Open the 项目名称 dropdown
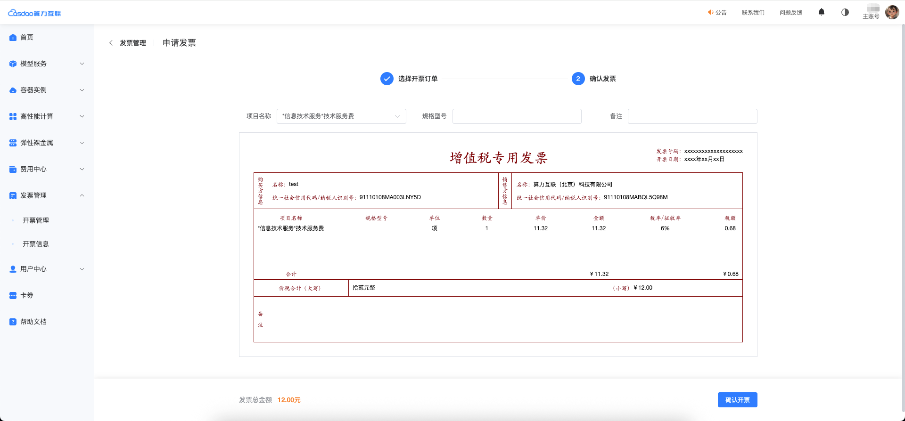 click(341, 116)
